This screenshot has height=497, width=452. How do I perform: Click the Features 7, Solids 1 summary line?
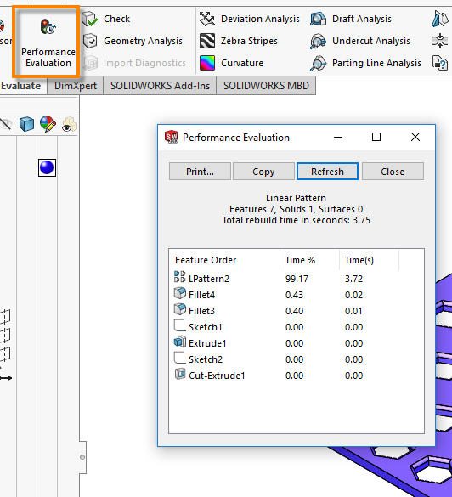click(296, 209)
